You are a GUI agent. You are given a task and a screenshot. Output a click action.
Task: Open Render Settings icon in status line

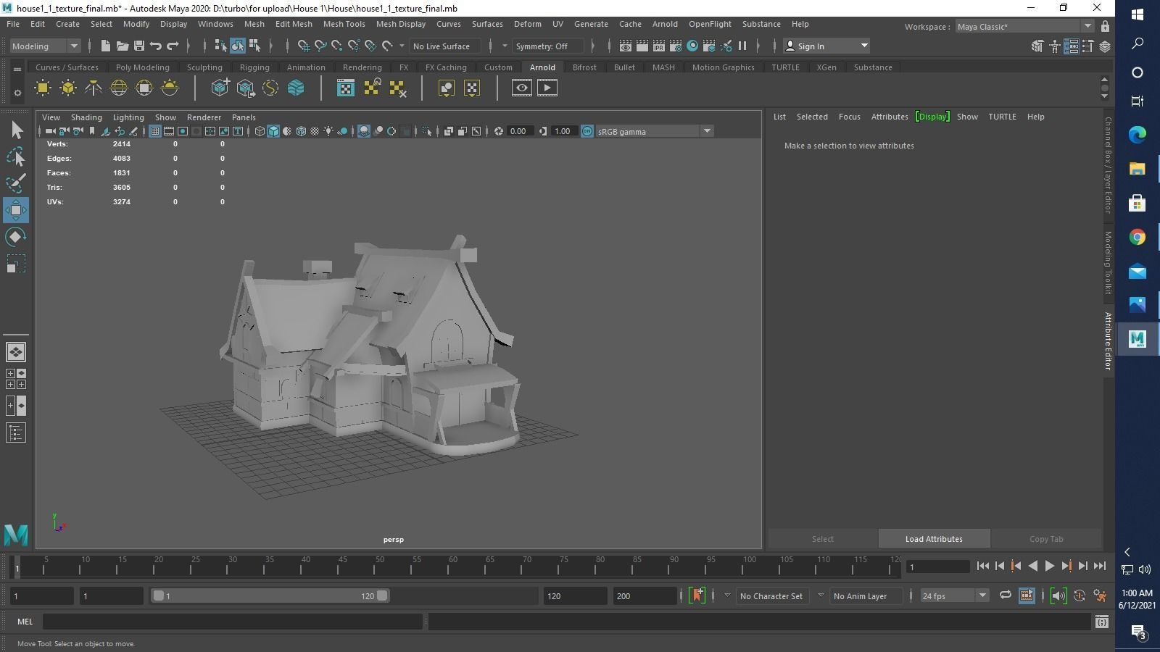(x=676, y=46)
